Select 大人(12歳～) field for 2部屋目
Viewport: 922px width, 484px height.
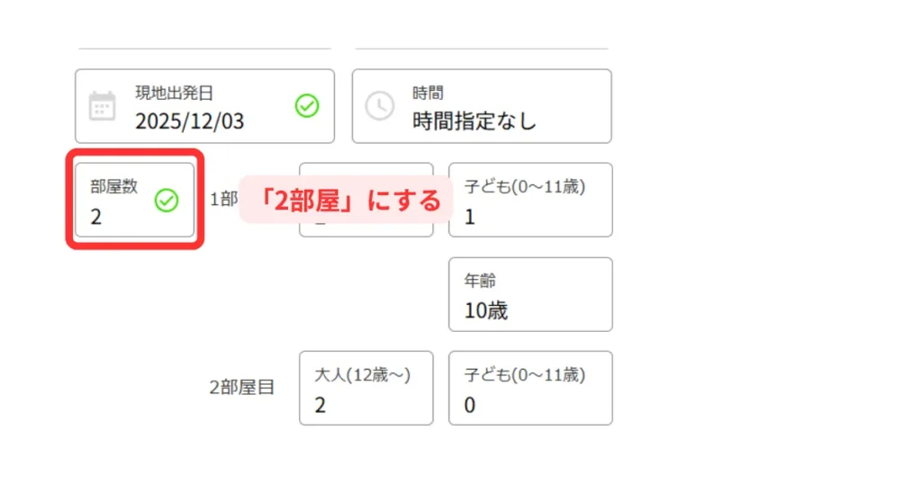366,388
